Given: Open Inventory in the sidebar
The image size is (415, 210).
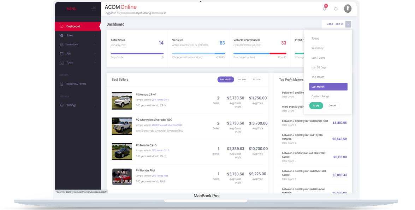Looking at the screenshot, I should tap(78, 45).
